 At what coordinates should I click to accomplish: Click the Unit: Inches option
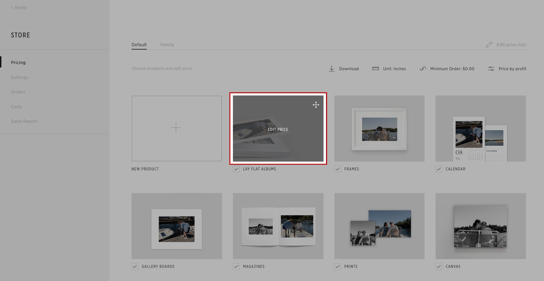click(x=394, y=69)
